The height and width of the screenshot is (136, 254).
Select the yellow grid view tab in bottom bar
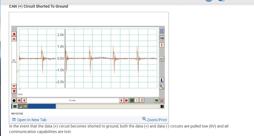25,106
